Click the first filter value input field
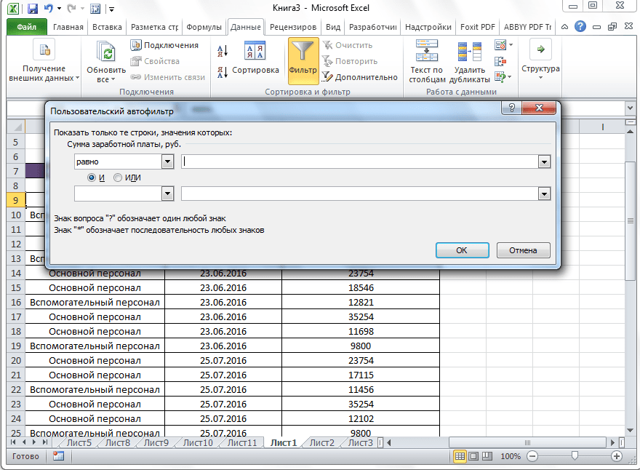This screenshot has width=640, height=470. pyautogui.click(x=359, y=162)
